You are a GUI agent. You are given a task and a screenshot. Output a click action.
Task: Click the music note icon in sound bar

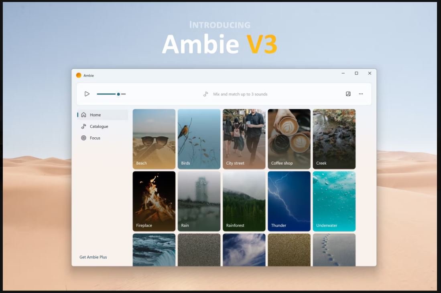pos(205,94)
